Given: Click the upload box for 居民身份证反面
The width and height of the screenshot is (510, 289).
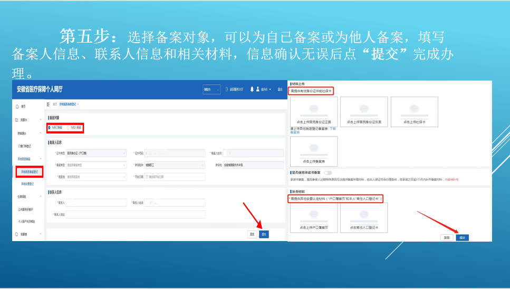Looking at the screenshot, I should (364, 112).
